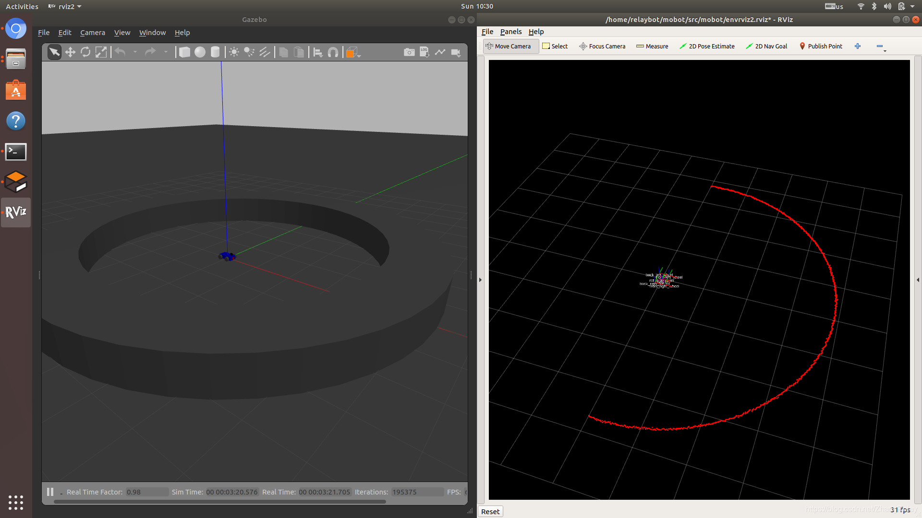Choose the 2D Nav Goal tool

tap(766, 46)
